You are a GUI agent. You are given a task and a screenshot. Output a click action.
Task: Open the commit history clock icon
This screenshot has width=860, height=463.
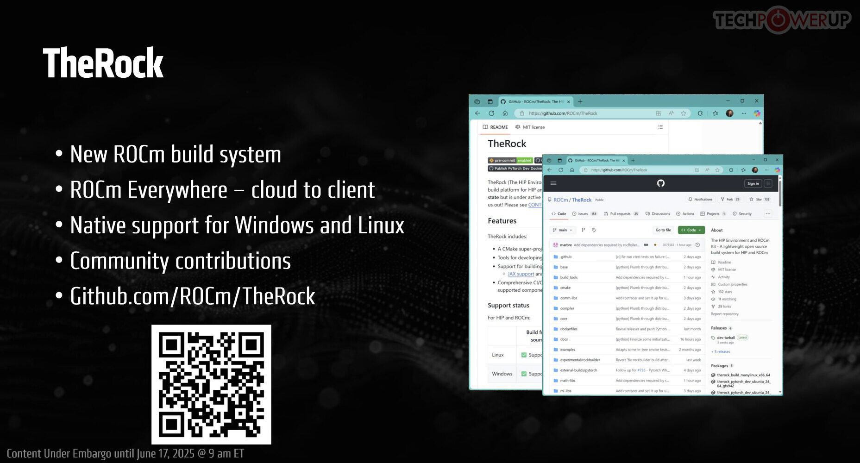click(697, 245)
